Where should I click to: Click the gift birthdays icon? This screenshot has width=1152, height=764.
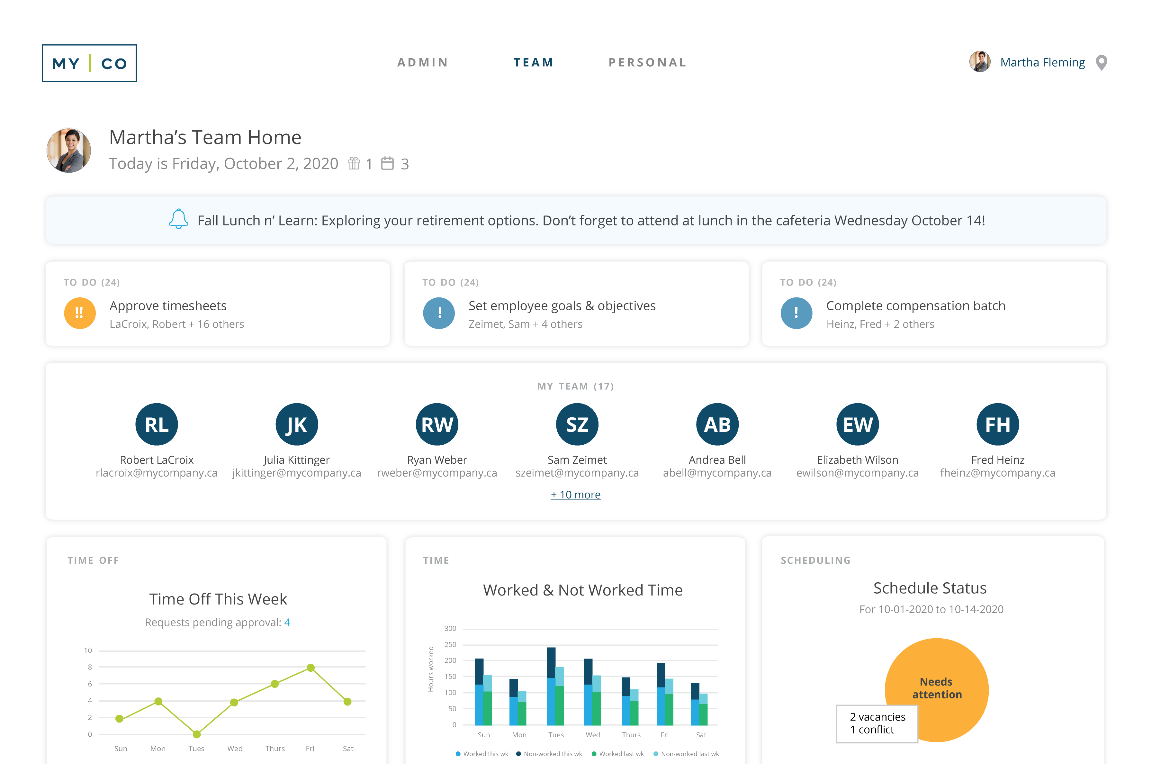point(354,164)
